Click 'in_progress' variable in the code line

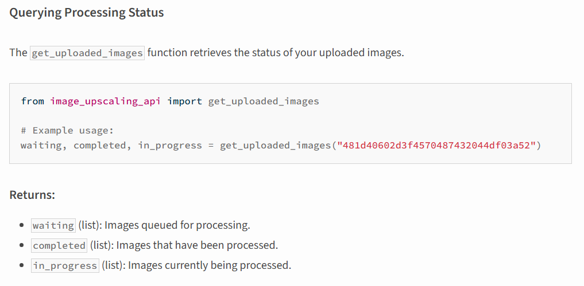(170, 146)
